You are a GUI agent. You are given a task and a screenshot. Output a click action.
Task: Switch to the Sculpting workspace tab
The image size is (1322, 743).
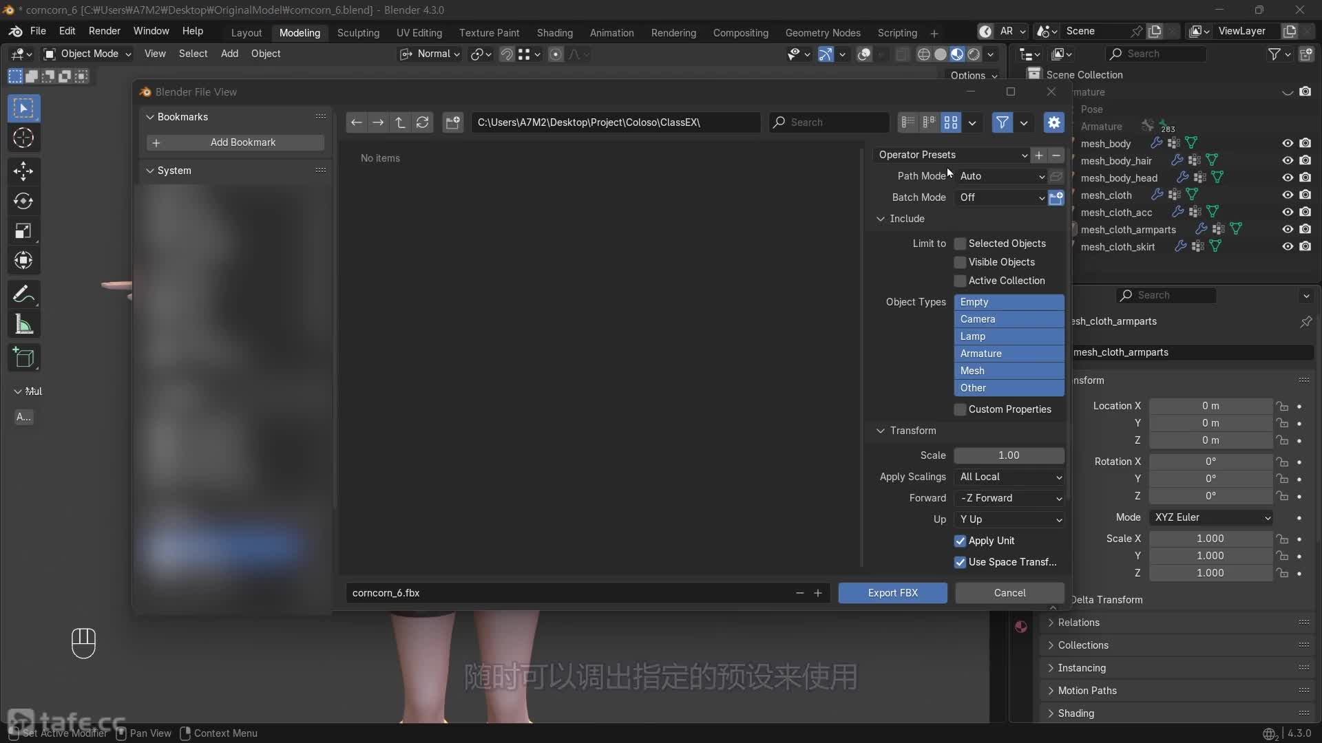(358, 32)
